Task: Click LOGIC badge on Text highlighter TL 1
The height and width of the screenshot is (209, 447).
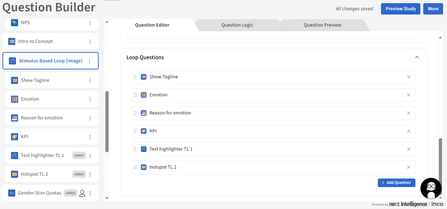Action: pos(79,156)
